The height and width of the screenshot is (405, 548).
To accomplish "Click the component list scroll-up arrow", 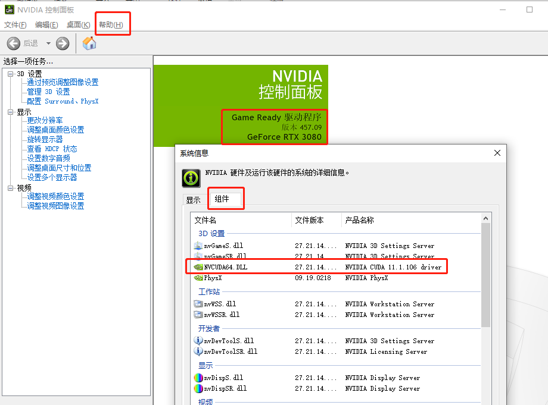I will coord(485,218).
